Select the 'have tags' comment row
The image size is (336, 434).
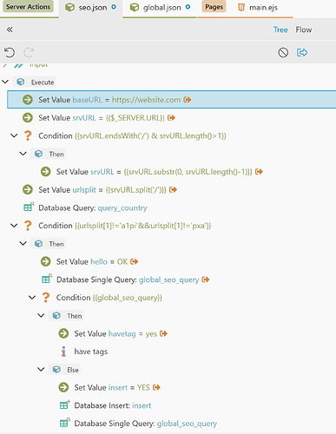[x=91, y=352]
